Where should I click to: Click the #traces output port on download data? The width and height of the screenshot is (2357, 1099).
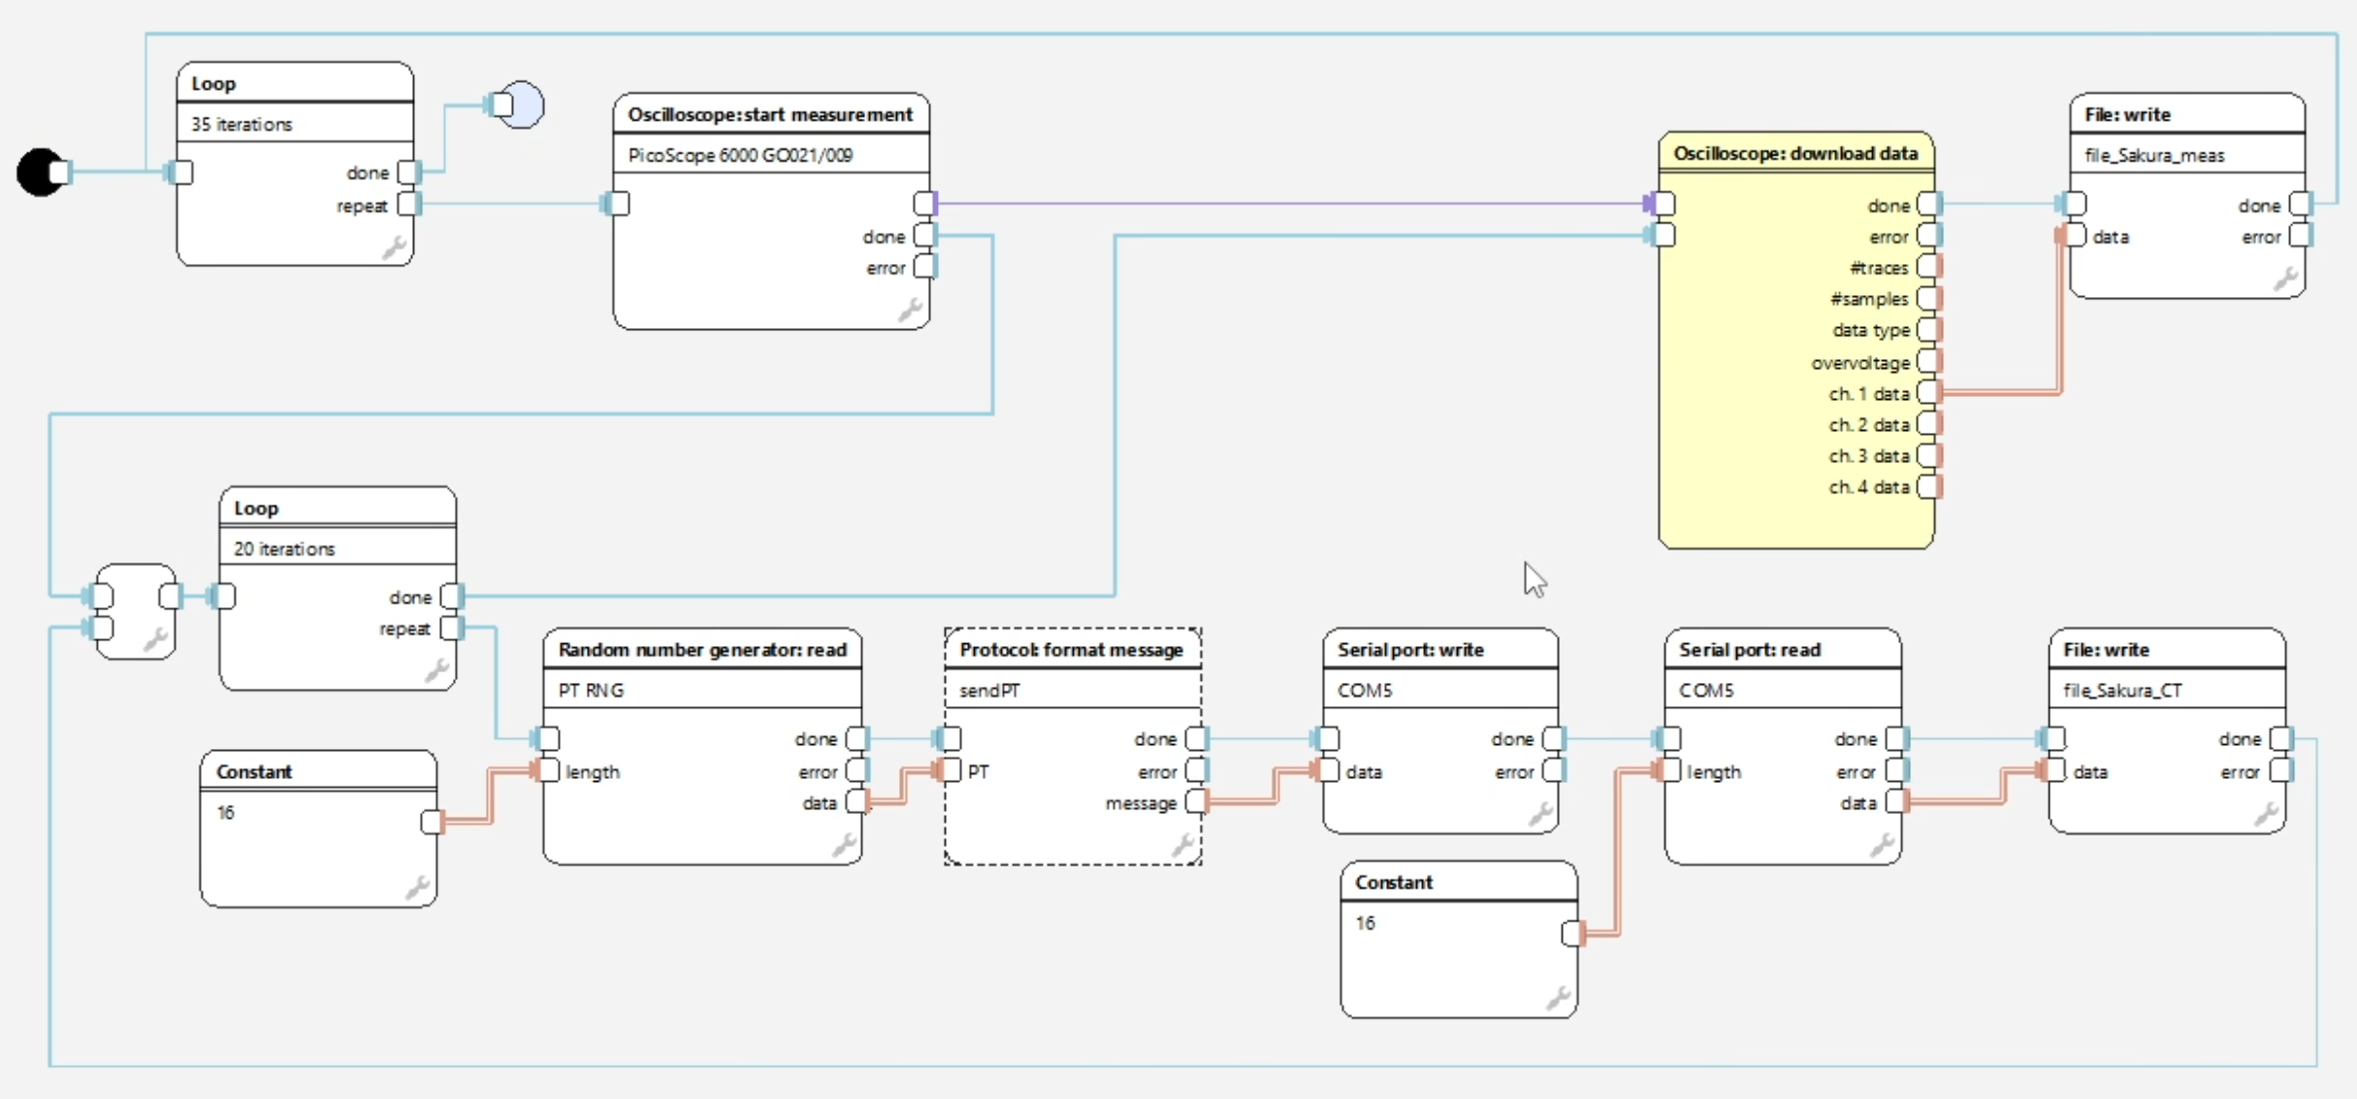click(x=1928, y=267)
